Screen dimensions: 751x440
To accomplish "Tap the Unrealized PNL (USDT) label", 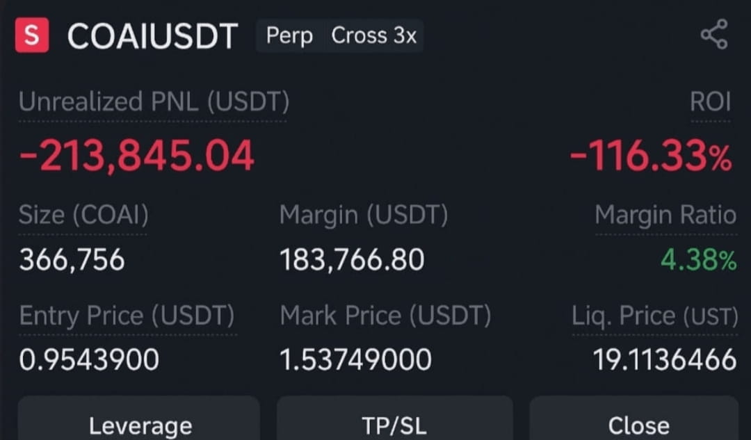I will (154, 101).
